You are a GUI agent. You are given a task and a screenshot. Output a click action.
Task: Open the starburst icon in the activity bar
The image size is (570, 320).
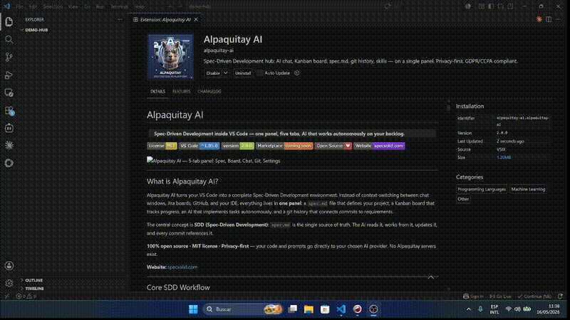9,145
